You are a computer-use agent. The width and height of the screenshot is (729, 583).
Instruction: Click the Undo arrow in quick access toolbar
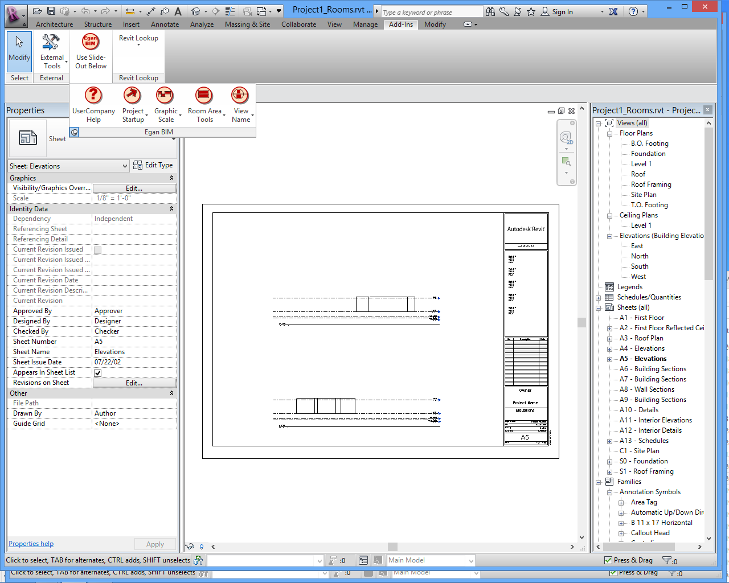85,11
